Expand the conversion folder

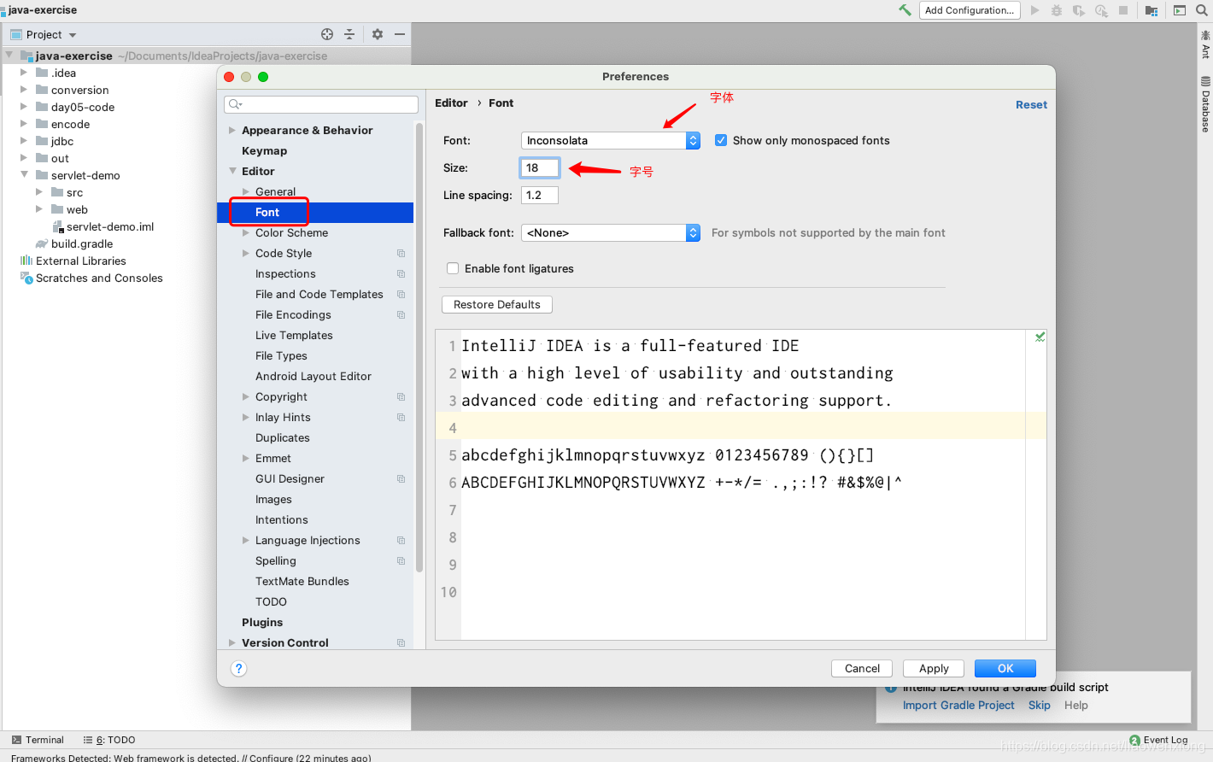tap(24, 90)
